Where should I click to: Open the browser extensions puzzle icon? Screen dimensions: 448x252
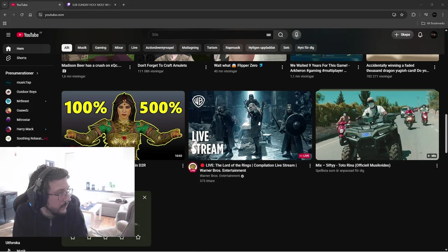point(413,15)
